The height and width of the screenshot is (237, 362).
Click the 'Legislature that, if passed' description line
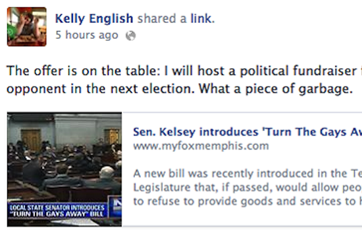[247, 188]
